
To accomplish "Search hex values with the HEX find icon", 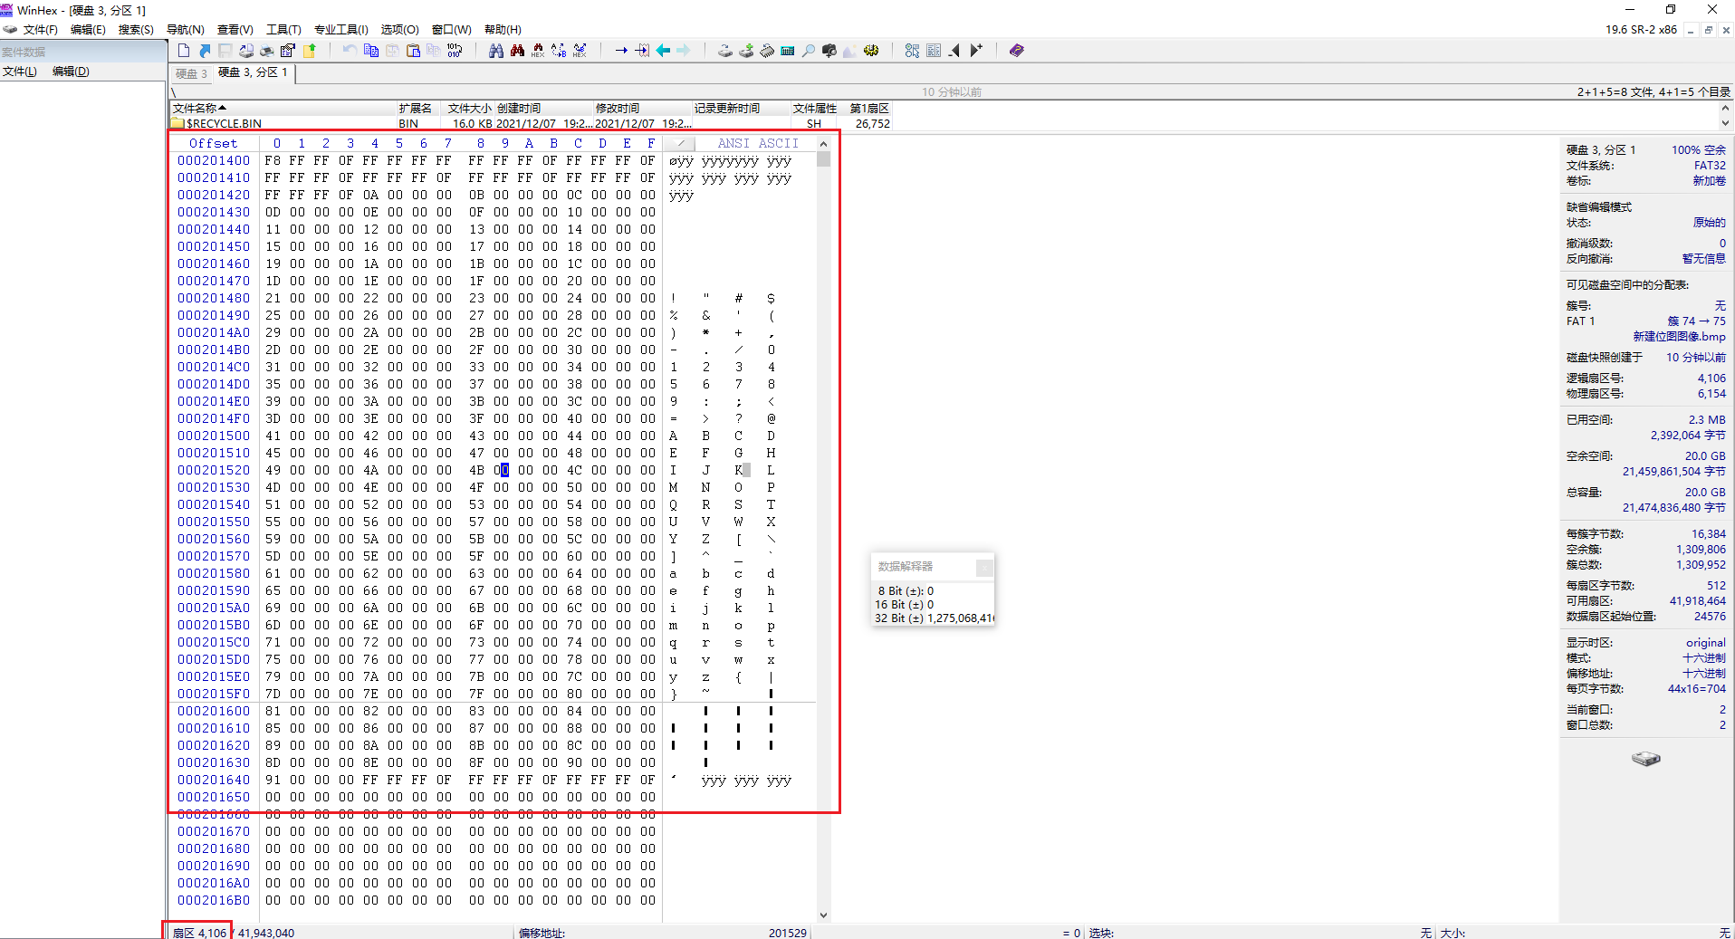I will click(538, 51).
